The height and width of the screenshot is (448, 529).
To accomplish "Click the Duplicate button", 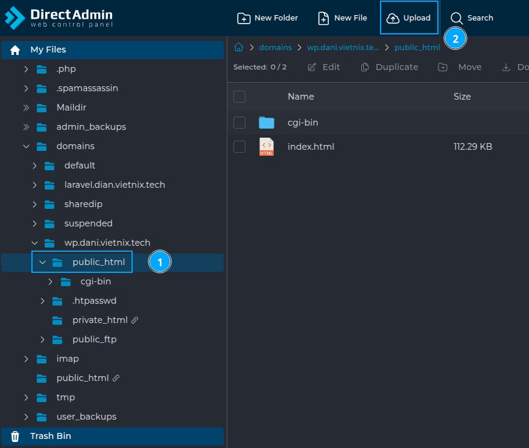I will (390, 67).
